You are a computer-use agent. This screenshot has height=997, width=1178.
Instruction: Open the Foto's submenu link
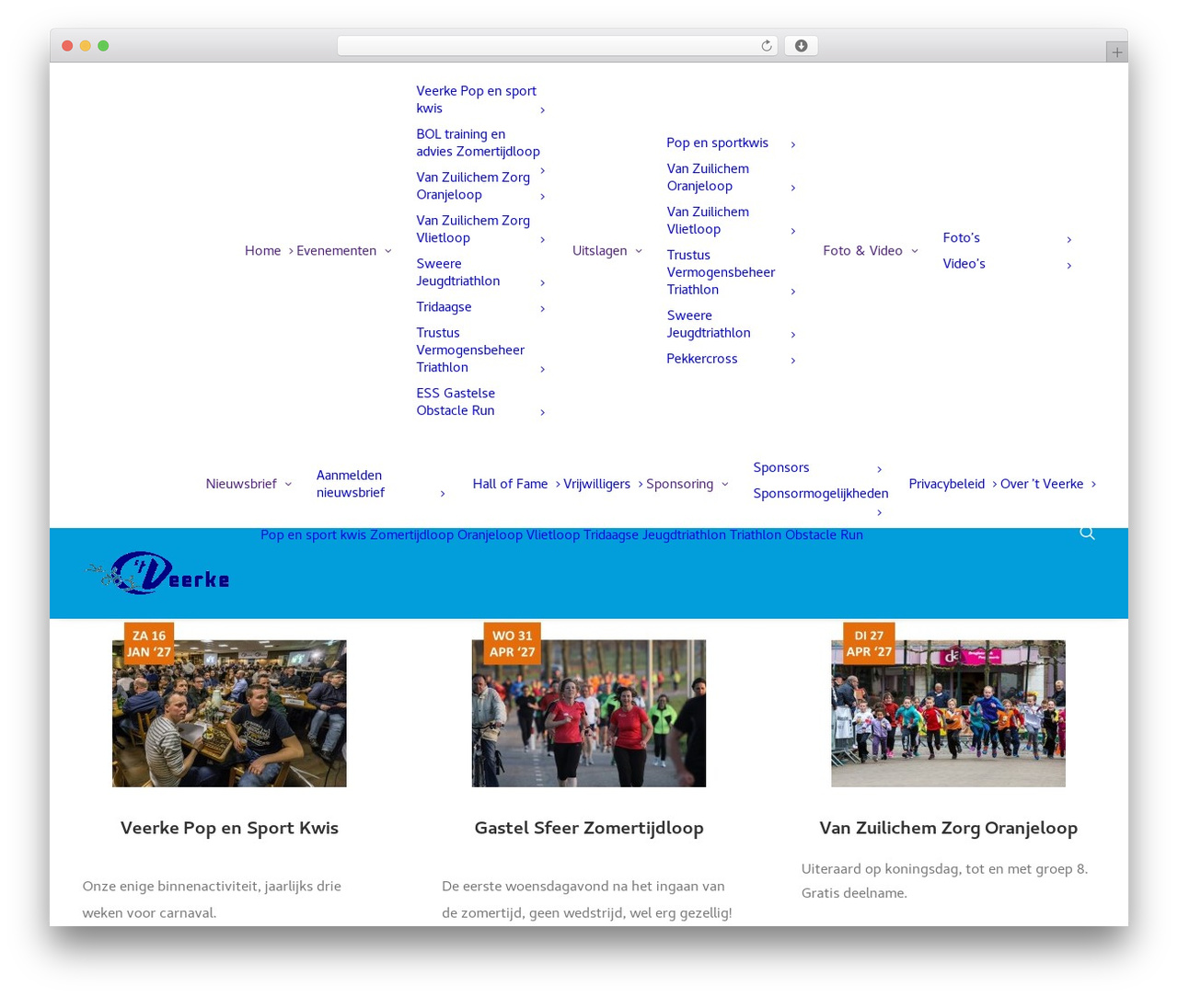point(961,238)
